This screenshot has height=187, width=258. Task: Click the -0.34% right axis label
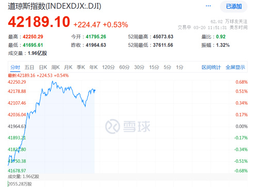241,149
